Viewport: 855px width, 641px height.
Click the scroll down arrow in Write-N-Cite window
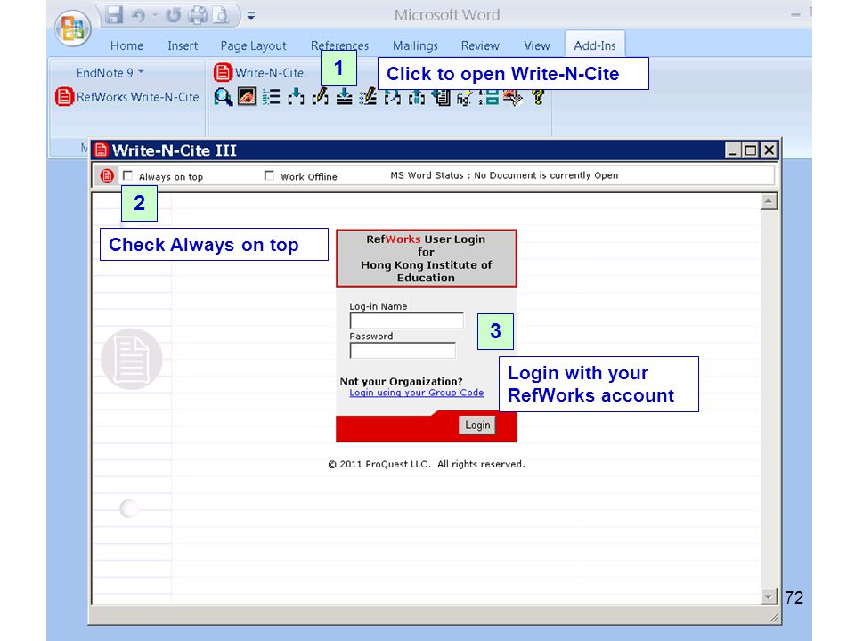pos(769,596)
